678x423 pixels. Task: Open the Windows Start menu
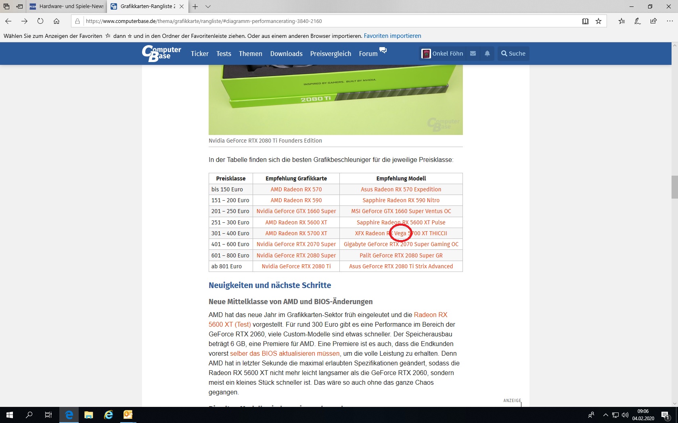click(10, 415)
